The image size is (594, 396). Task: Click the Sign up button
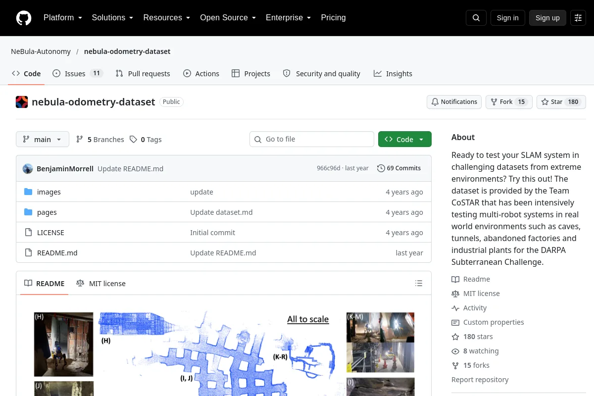coord(547,18)
